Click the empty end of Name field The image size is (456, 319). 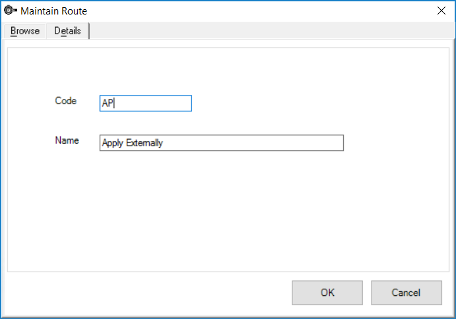click(253, 142)
